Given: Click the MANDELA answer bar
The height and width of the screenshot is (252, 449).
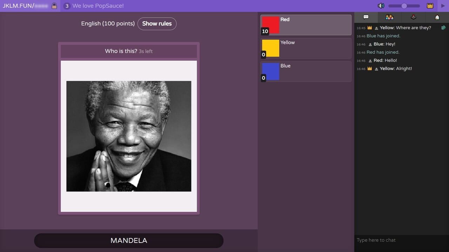Looking at the screenshot, I should 129,240.
